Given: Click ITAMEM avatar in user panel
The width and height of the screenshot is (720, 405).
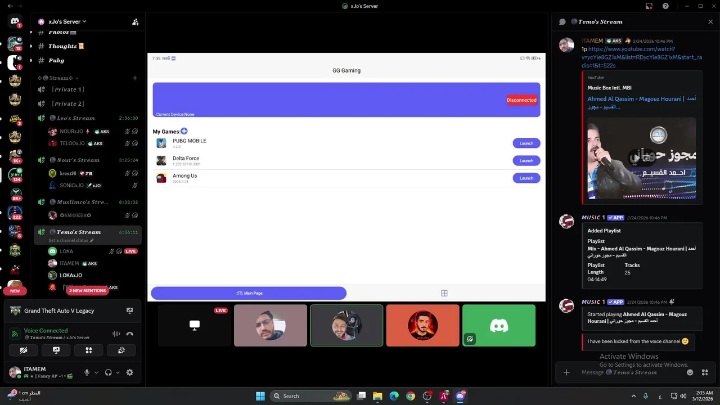Looking at the screenshot, I should [15, 372].
